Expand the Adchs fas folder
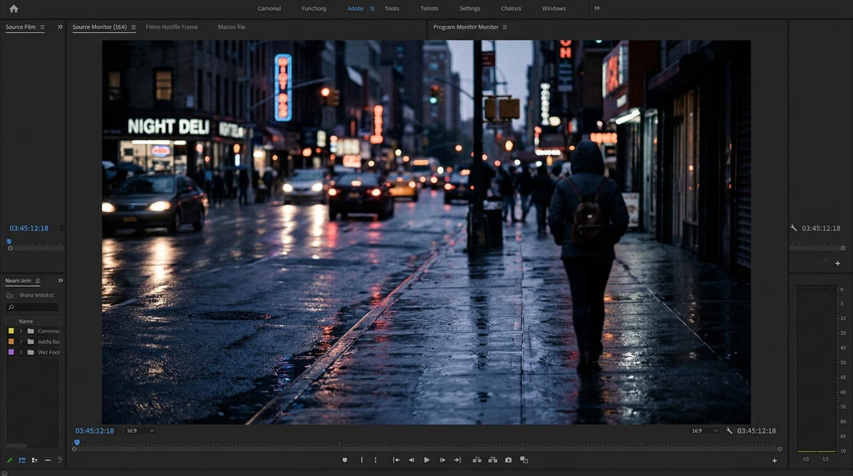Image resolution: width=853 pixels, height=476 pixels. (21, 341)
